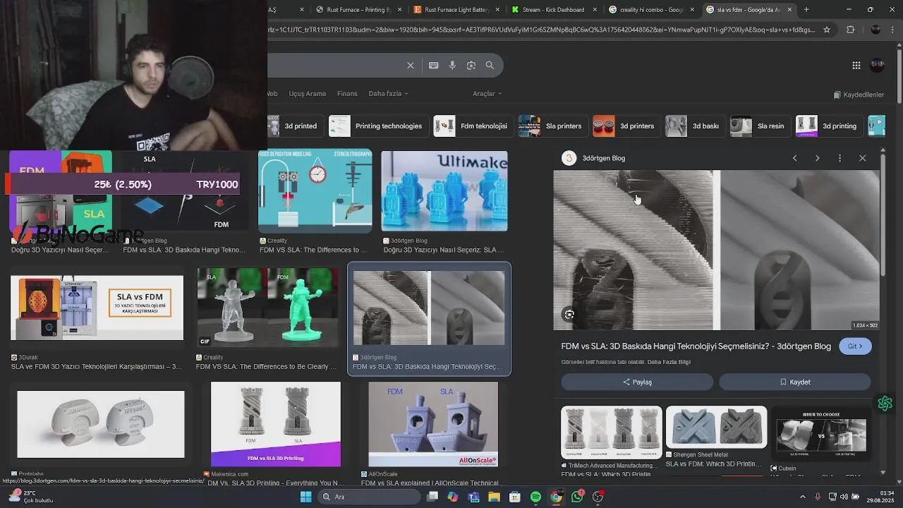Screen dimensions: 903x508
Task: Open WhatsApp from the taskbar
Action: [577, 497]
